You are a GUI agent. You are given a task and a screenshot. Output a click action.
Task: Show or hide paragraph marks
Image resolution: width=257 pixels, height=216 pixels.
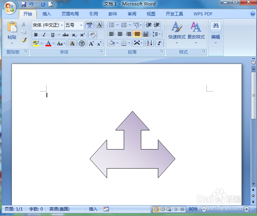pos(159,43)
